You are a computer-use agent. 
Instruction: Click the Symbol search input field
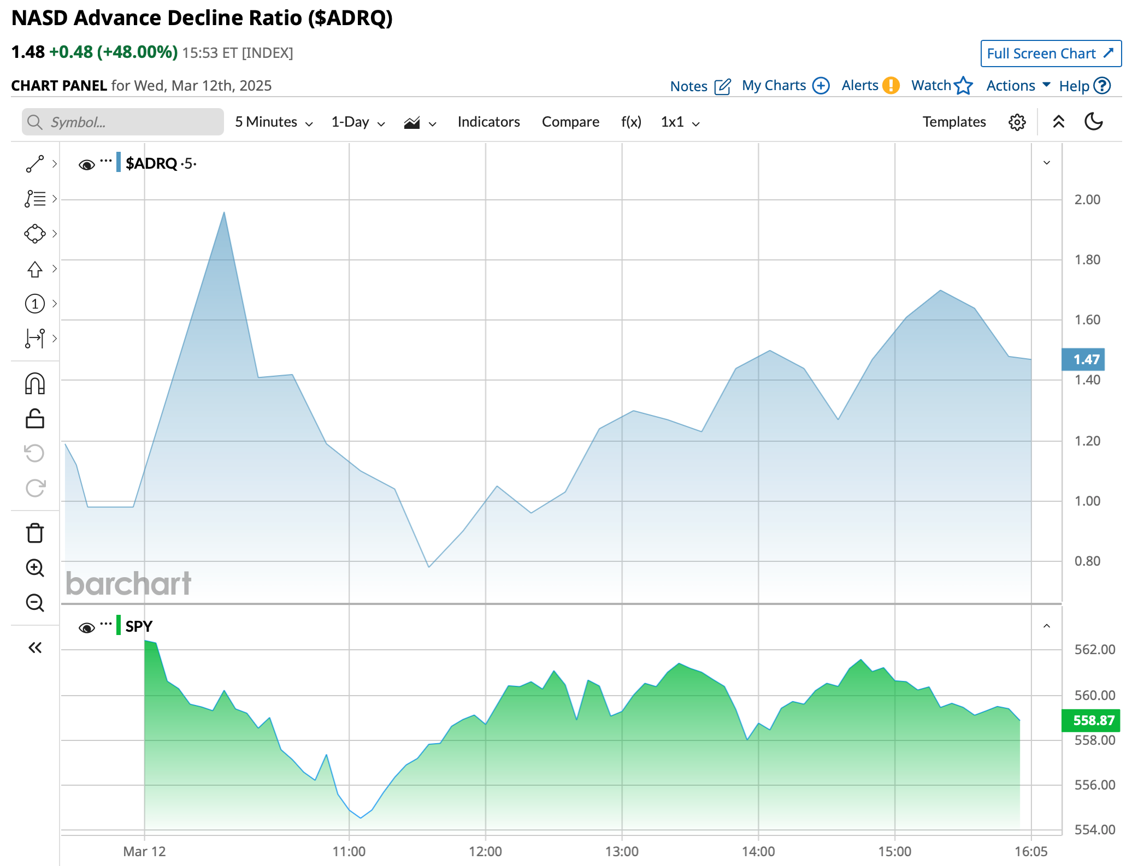click(123, 122)
